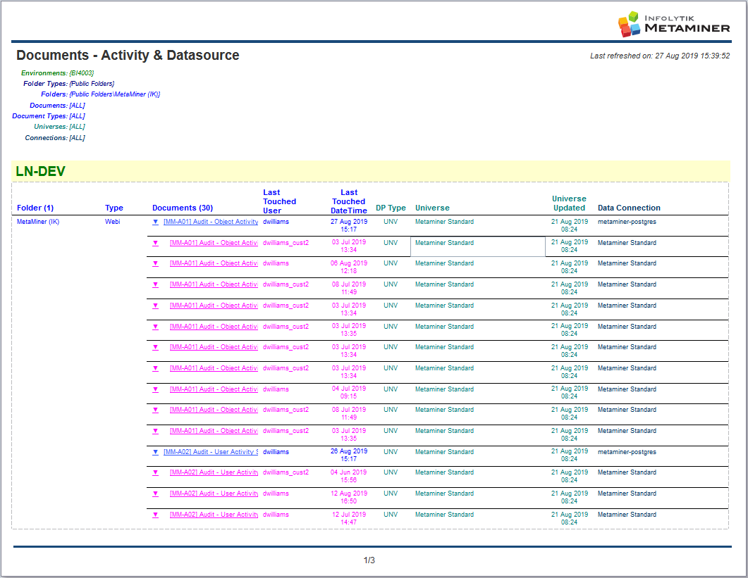748x578 pixels.
Task: Click the Type column header
Action: (x=114, y=208)
